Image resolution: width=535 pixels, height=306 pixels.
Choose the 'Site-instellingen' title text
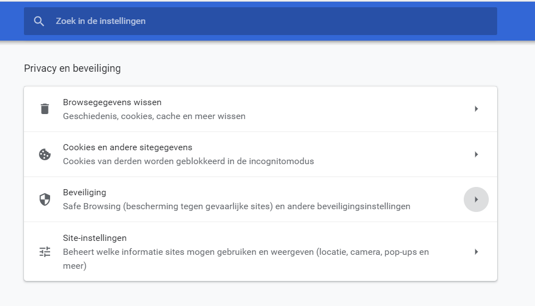click(x=95, y=238)
